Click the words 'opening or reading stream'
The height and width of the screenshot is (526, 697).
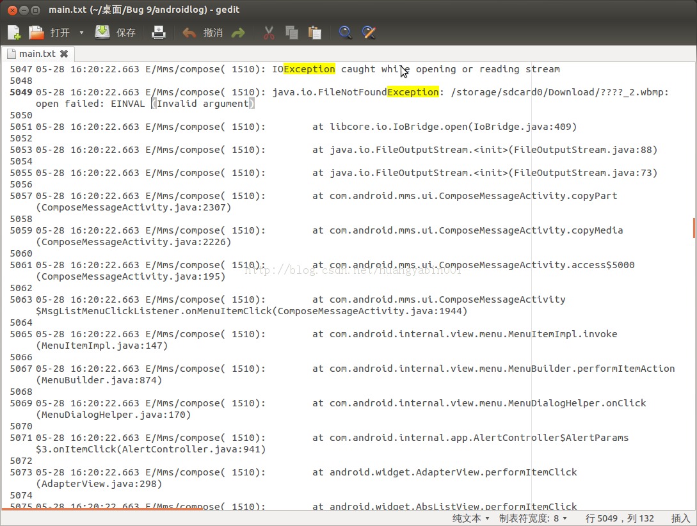point(488,69)
